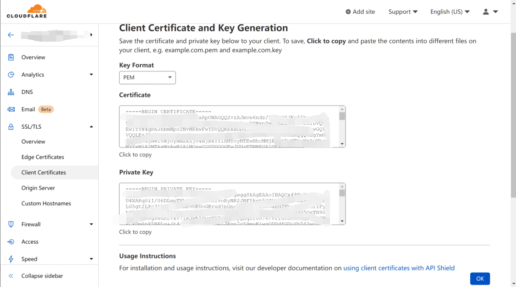Image resolution: width=516 pixels, height=287 pixels.
Task: Open the English (US) language dropdown
Action: 450,12
